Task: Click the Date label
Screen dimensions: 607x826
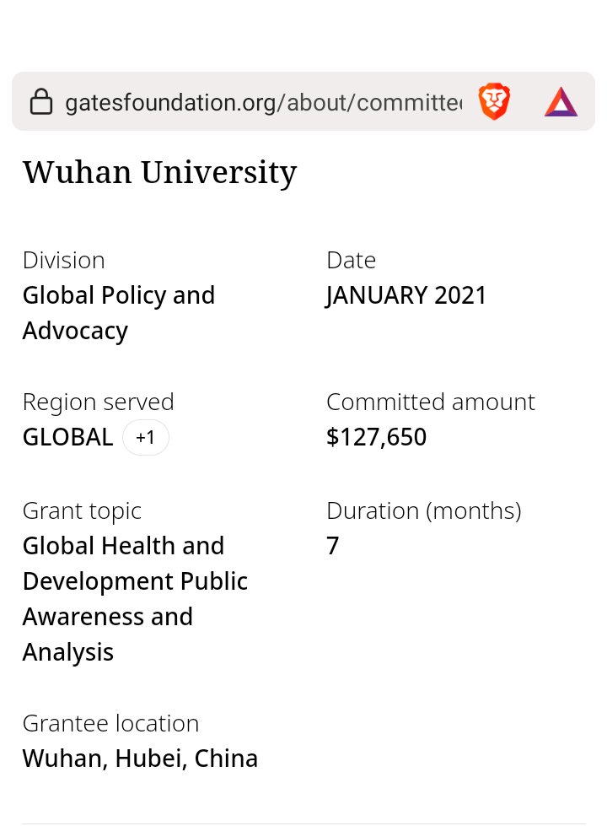Action: [351, 260]
